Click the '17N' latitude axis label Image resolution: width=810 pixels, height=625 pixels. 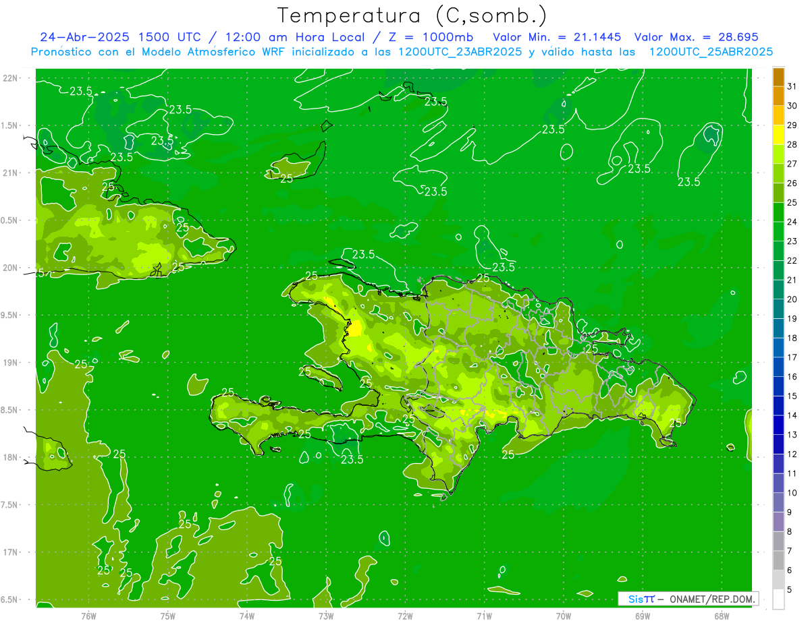[10, 552]
